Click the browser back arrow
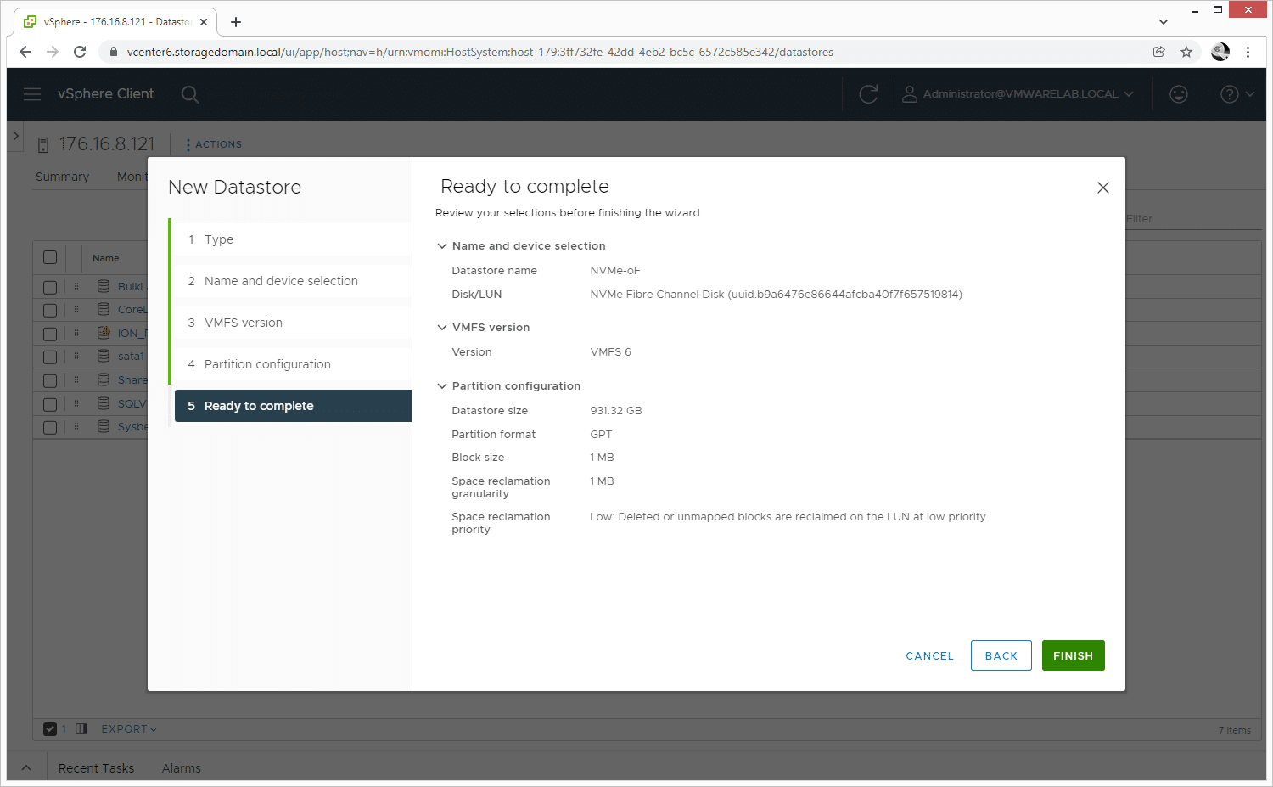 [x=25, y=52]
